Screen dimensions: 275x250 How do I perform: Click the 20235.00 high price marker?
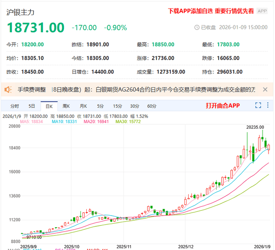(x=255, y=127)
